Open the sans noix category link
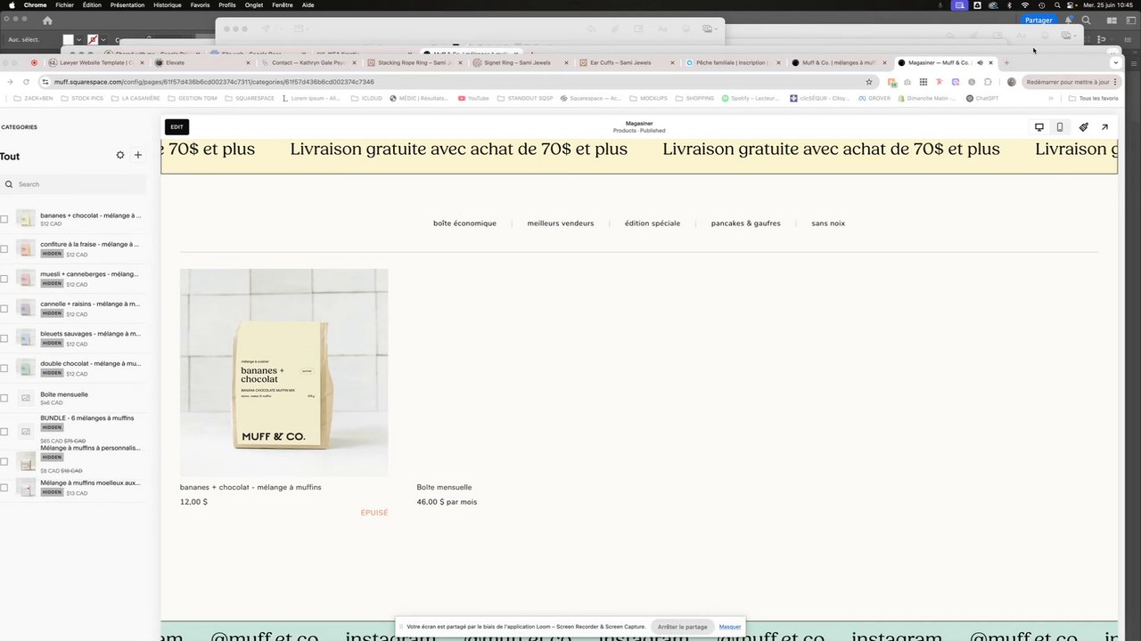The image size is (1141, 641). click(828, 223)
